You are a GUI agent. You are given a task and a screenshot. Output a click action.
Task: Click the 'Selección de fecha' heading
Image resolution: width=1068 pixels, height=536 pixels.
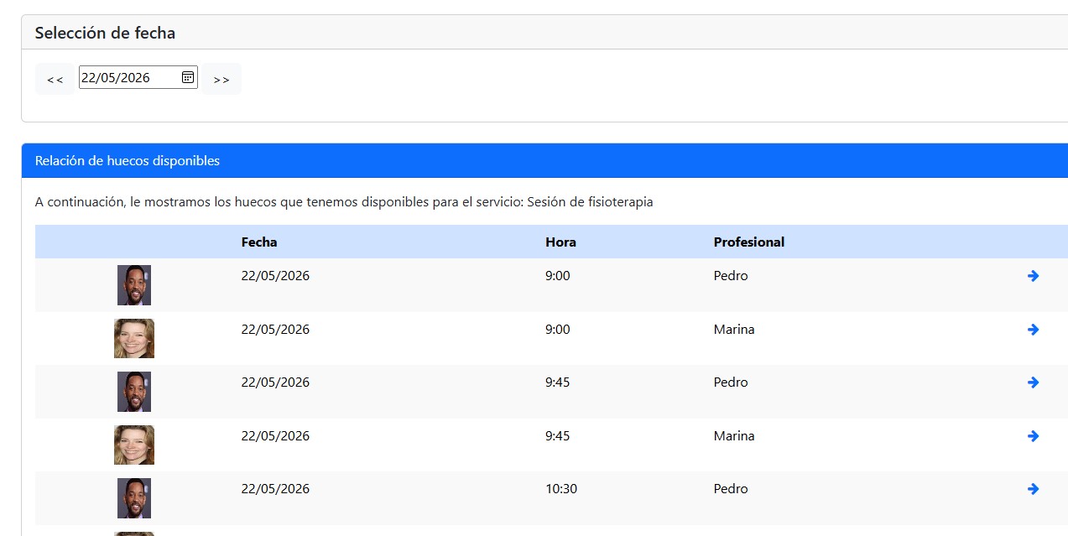(x=105, y=33)
